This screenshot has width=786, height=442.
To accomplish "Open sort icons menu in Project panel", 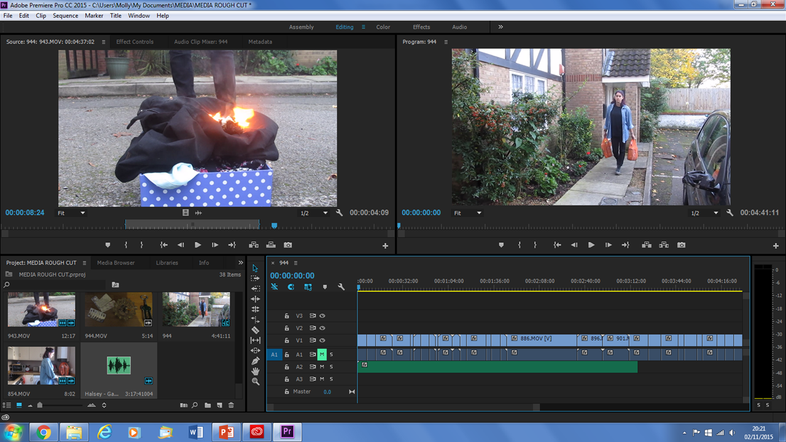I will click(104, 405).
